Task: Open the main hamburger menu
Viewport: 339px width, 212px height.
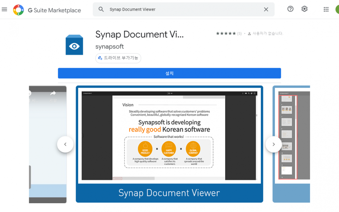Action: pyautogui.click(x=4, y=9)
